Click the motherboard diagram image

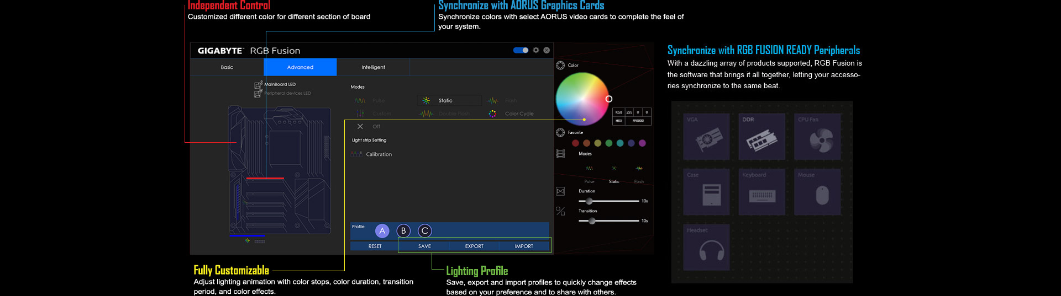pos(280,170)
